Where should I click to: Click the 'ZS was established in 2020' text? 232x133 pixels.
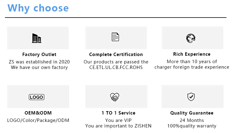[x=39, y=62]
